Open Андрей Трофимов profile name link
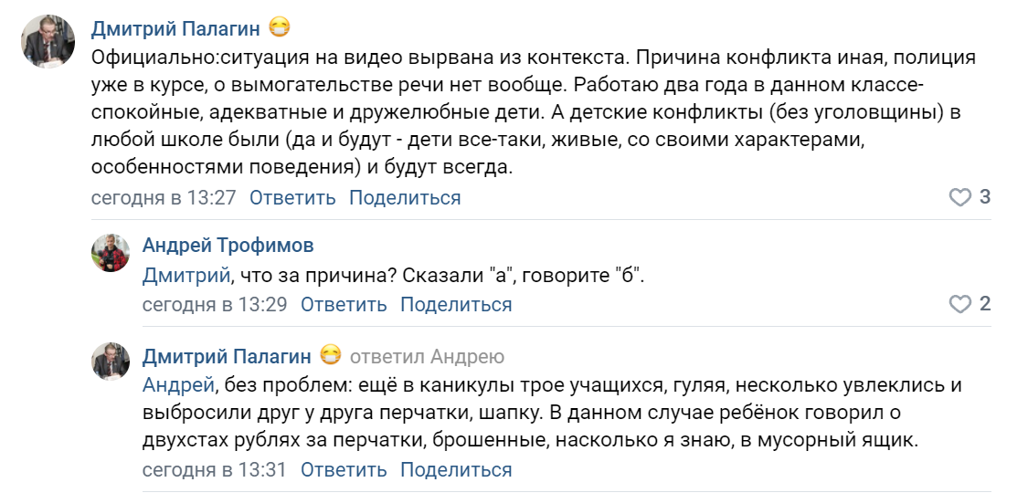Viewport: 1028px width, 493px height. [x=228, y=246]
